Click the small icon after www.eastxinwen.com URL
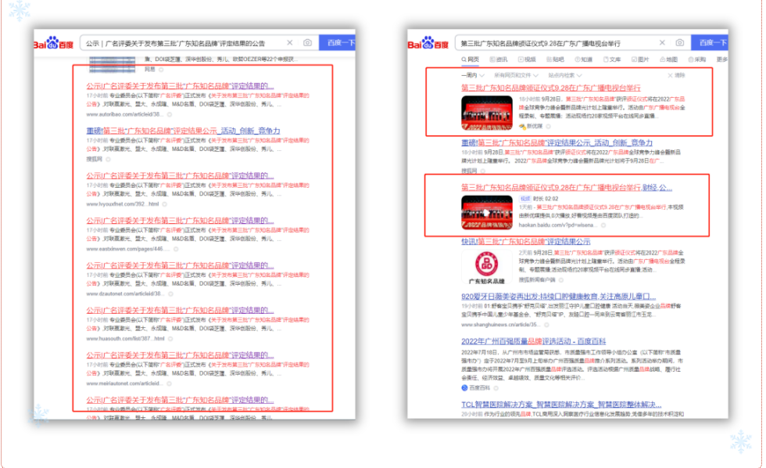 (176, 249)
